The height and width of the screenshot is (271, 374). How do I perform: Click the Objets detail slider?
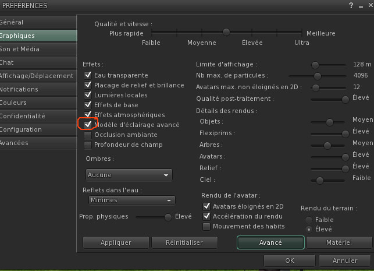[328, 122]
